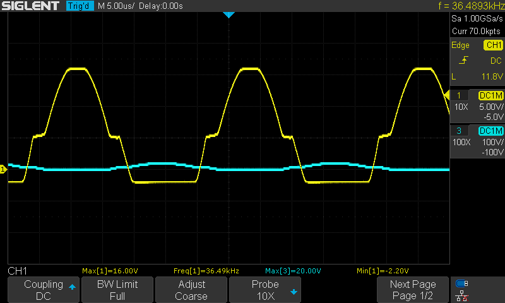Click the yellow DC1M label for channel 1
This screenshot has width=505, height=303.
pyautogui.click(x=491, y=95)
